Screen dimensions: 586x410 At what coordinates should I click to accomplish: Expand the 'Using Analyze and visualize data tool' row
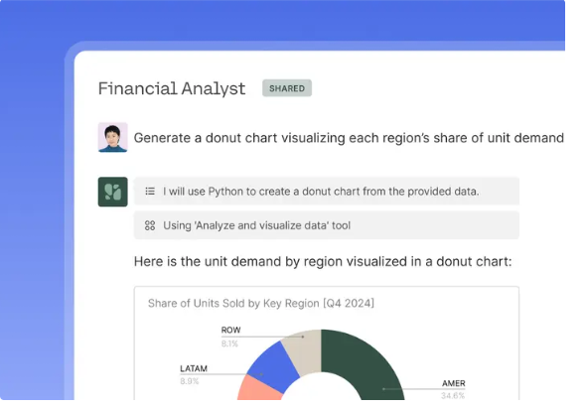tap(326, 225)
